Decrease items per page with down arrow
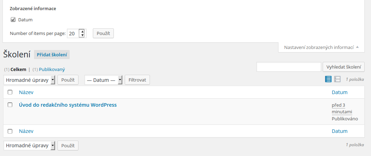Image resolution: width=371 pixels, height=156 pixels. [x=82, y=35]
